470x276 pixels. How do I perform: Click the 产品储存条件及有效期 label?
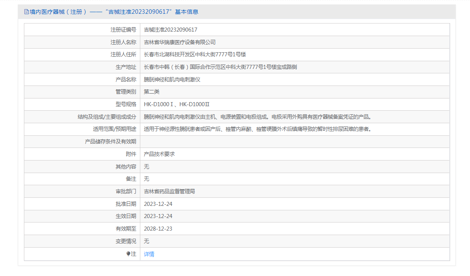pos(111,141)
